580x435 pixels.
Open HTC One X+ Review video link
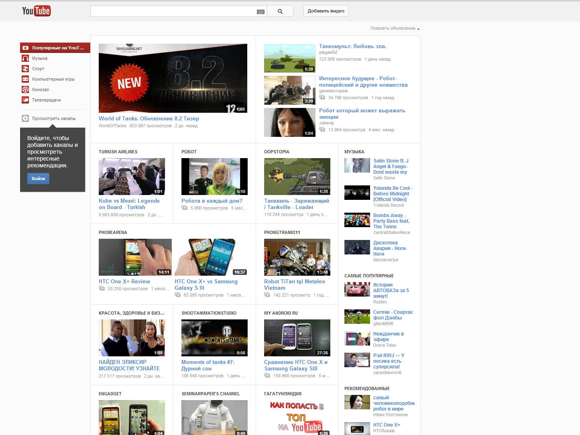[x=124, y=281]
